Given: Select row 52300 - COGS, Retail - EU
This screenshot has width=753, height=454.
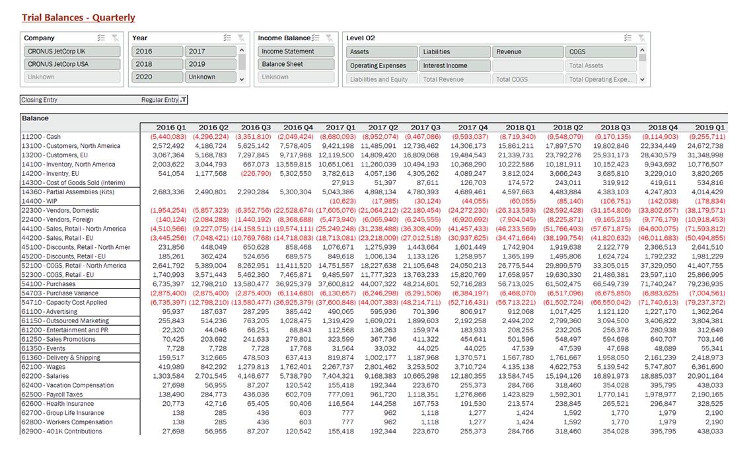Looking at the screenshot, I should click(x=57, y=275).
